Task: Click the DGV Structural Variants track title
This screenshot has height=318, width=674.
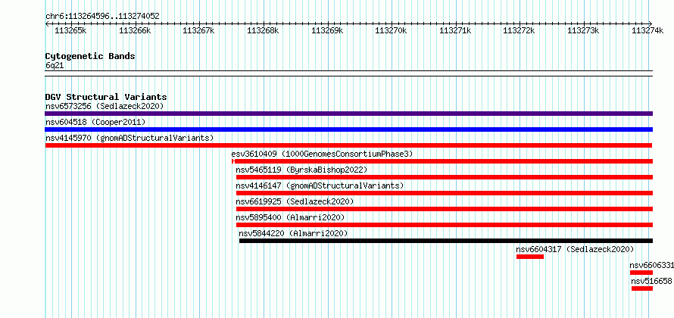Action: pos(106,97)
